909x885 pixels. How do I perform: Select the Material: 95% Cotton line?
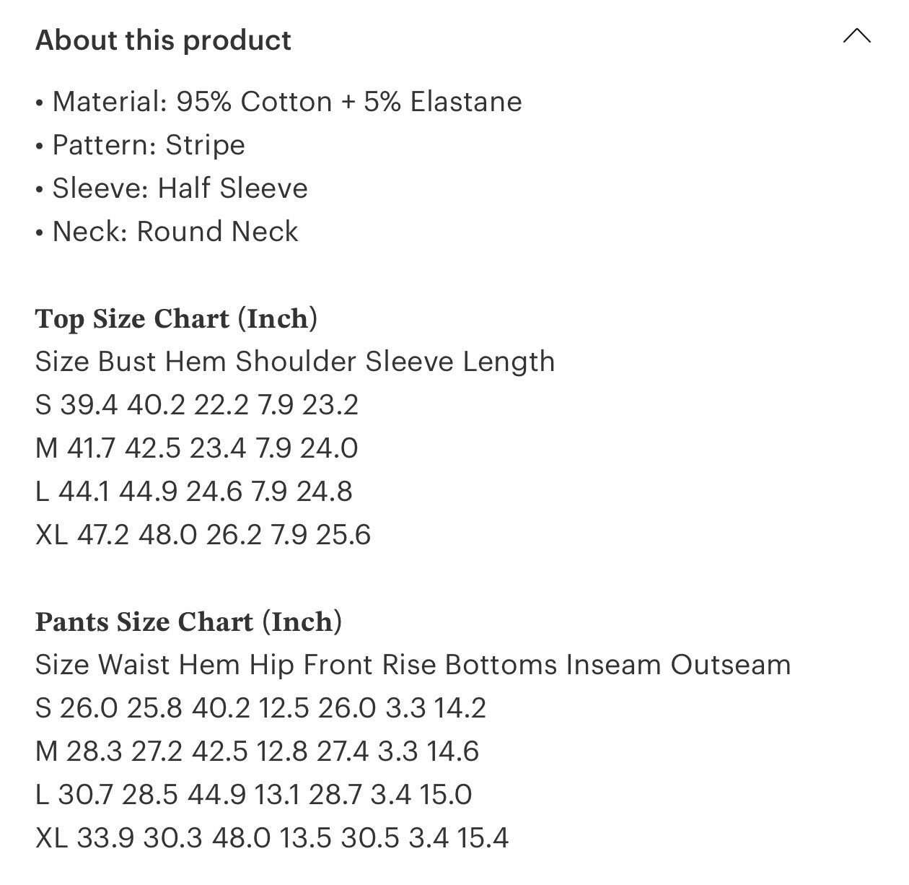coord(278,102)
